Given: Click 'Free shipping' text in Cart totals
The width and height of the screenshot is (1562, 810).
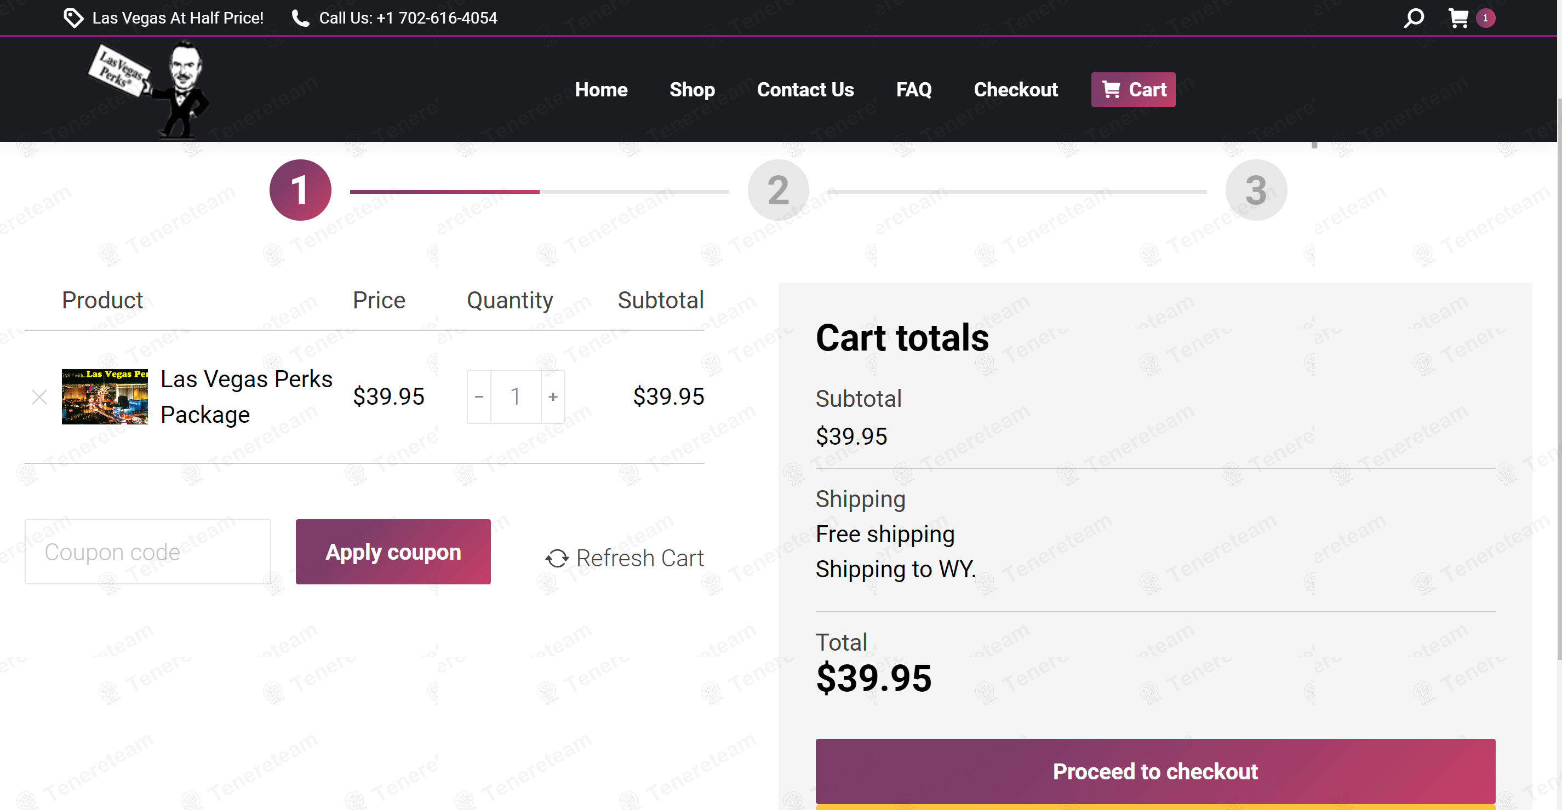Looking at the screenshot, I should [885, 534].
